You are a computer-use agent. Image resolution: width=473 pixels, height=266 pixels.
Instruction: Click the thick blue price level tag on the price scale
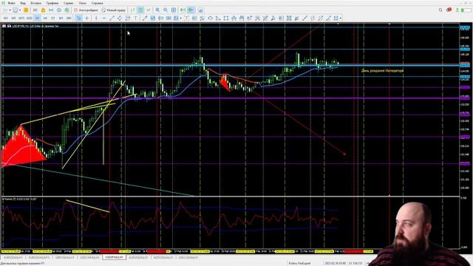[x=465, y=65]
